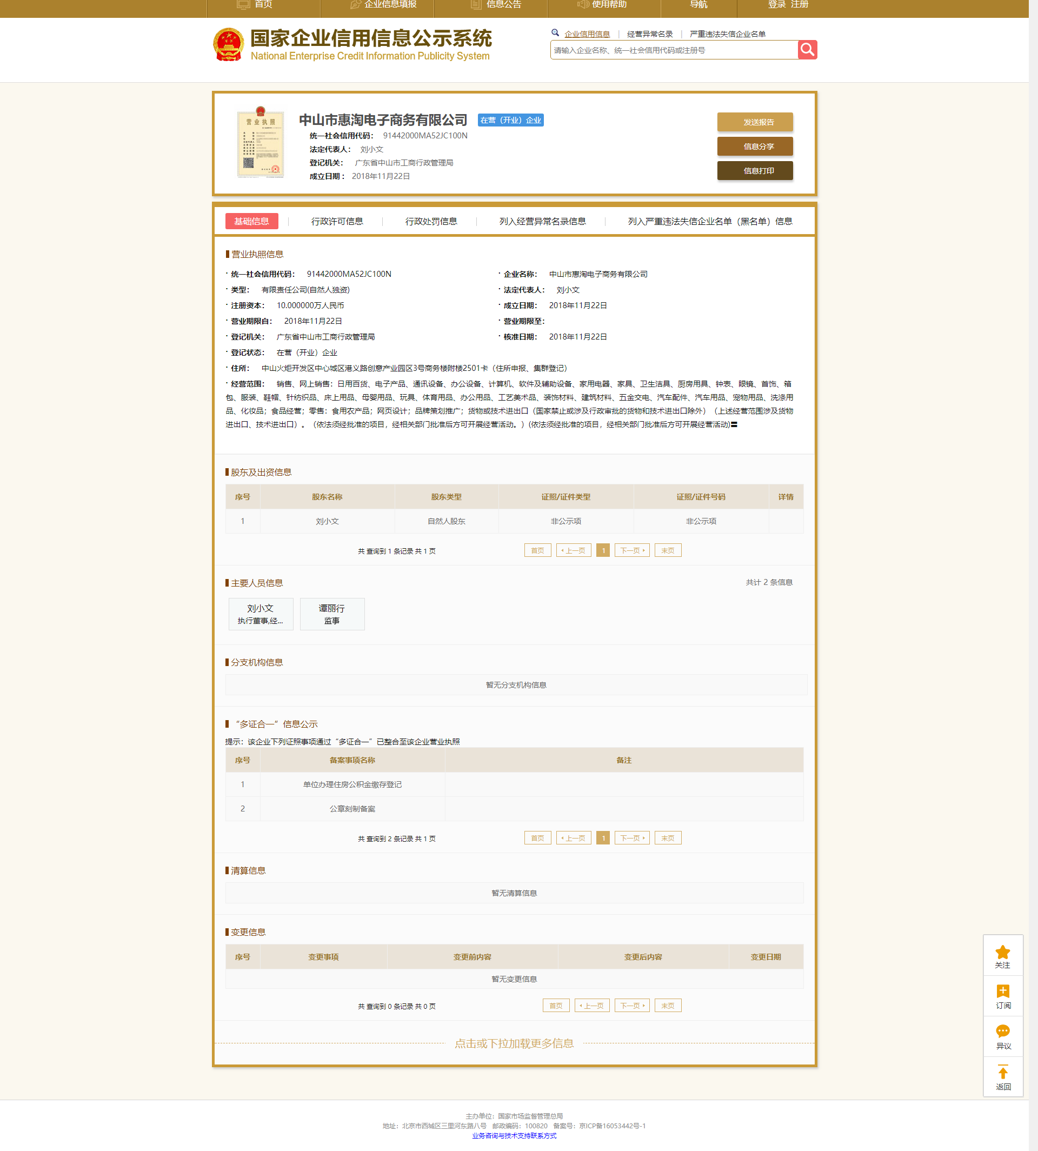This screenshot has height=1151, width=1038.
Task: Open 导航 in top navigation
Action: coord(698,4)
